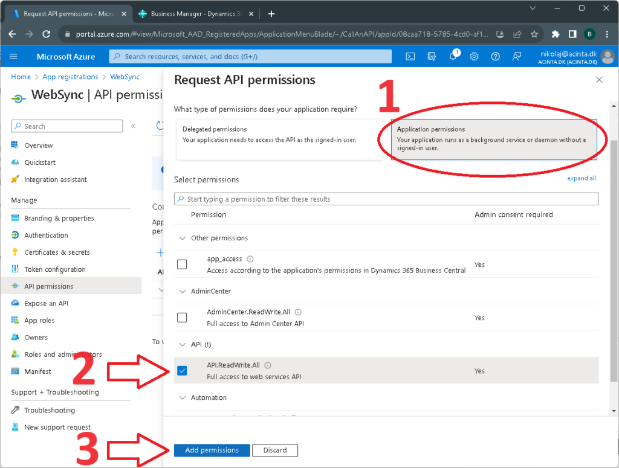
Task: Open Azure Cloud Shell icon
Action: (x=410, y=56)
